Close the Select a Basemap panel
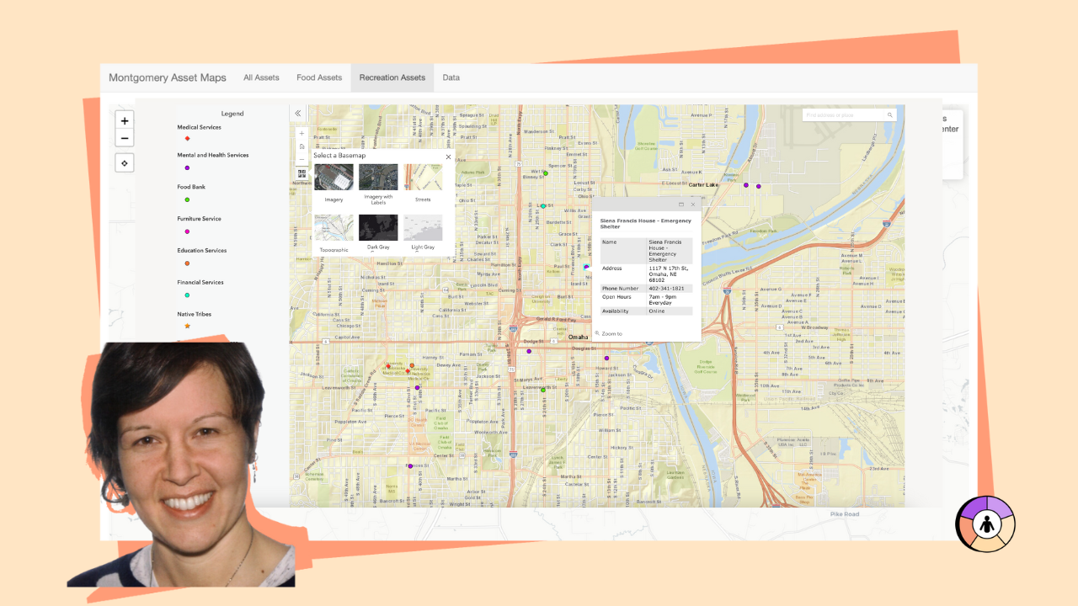1078x606 pixels. pyautogui.click(x=448, y=157)
